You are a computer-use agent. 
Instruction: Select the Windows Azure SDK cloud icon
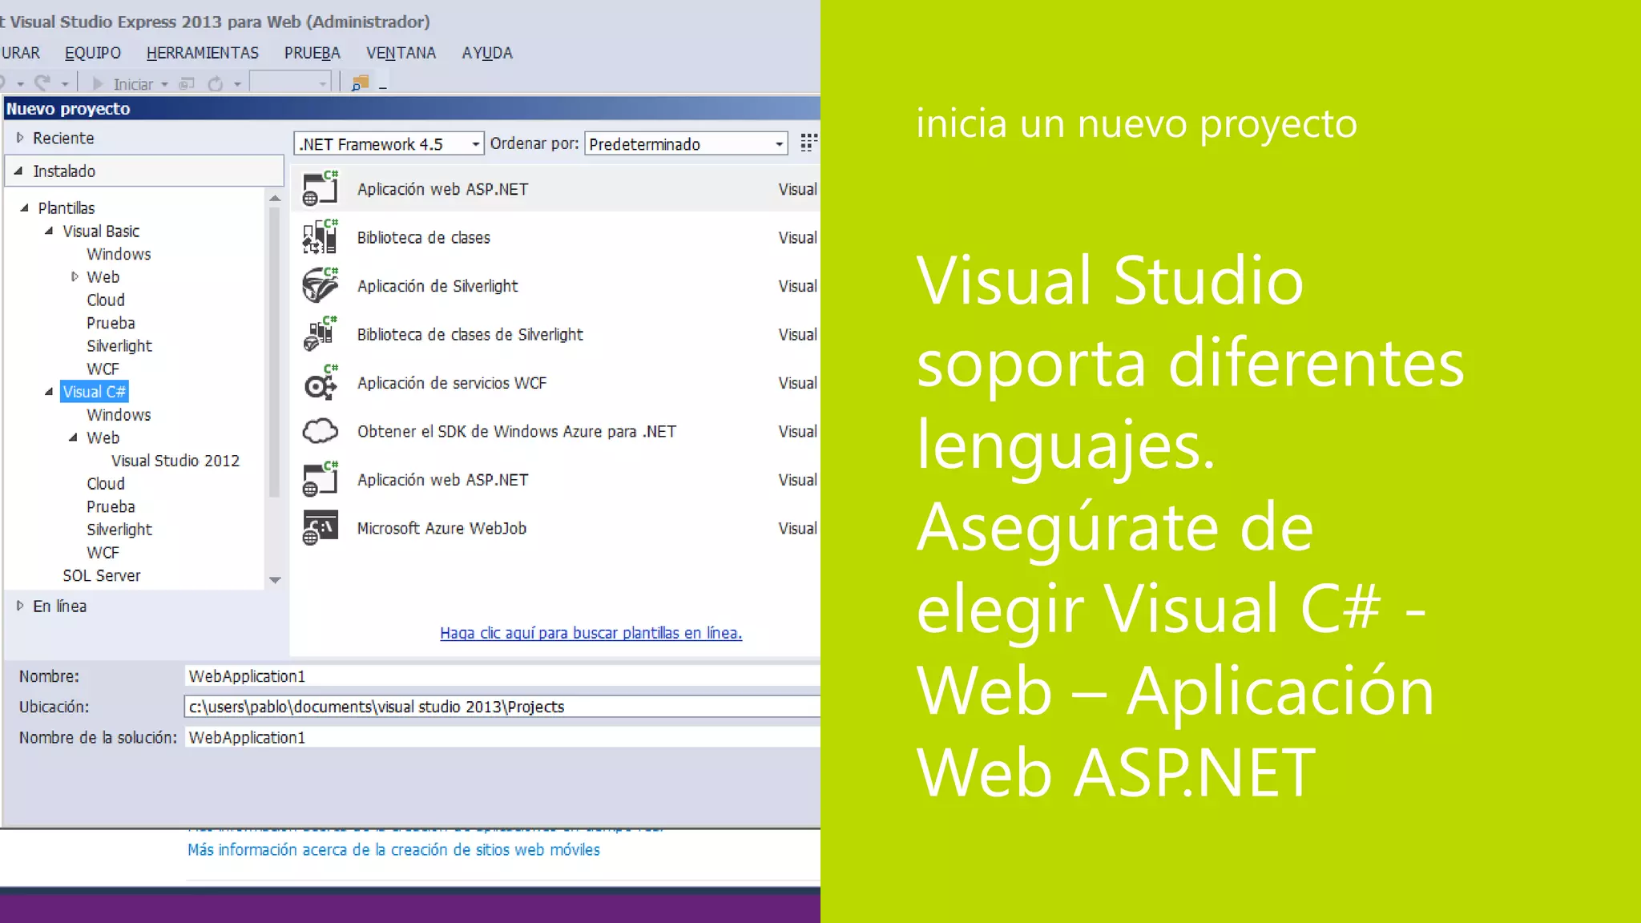coord(321,431)
